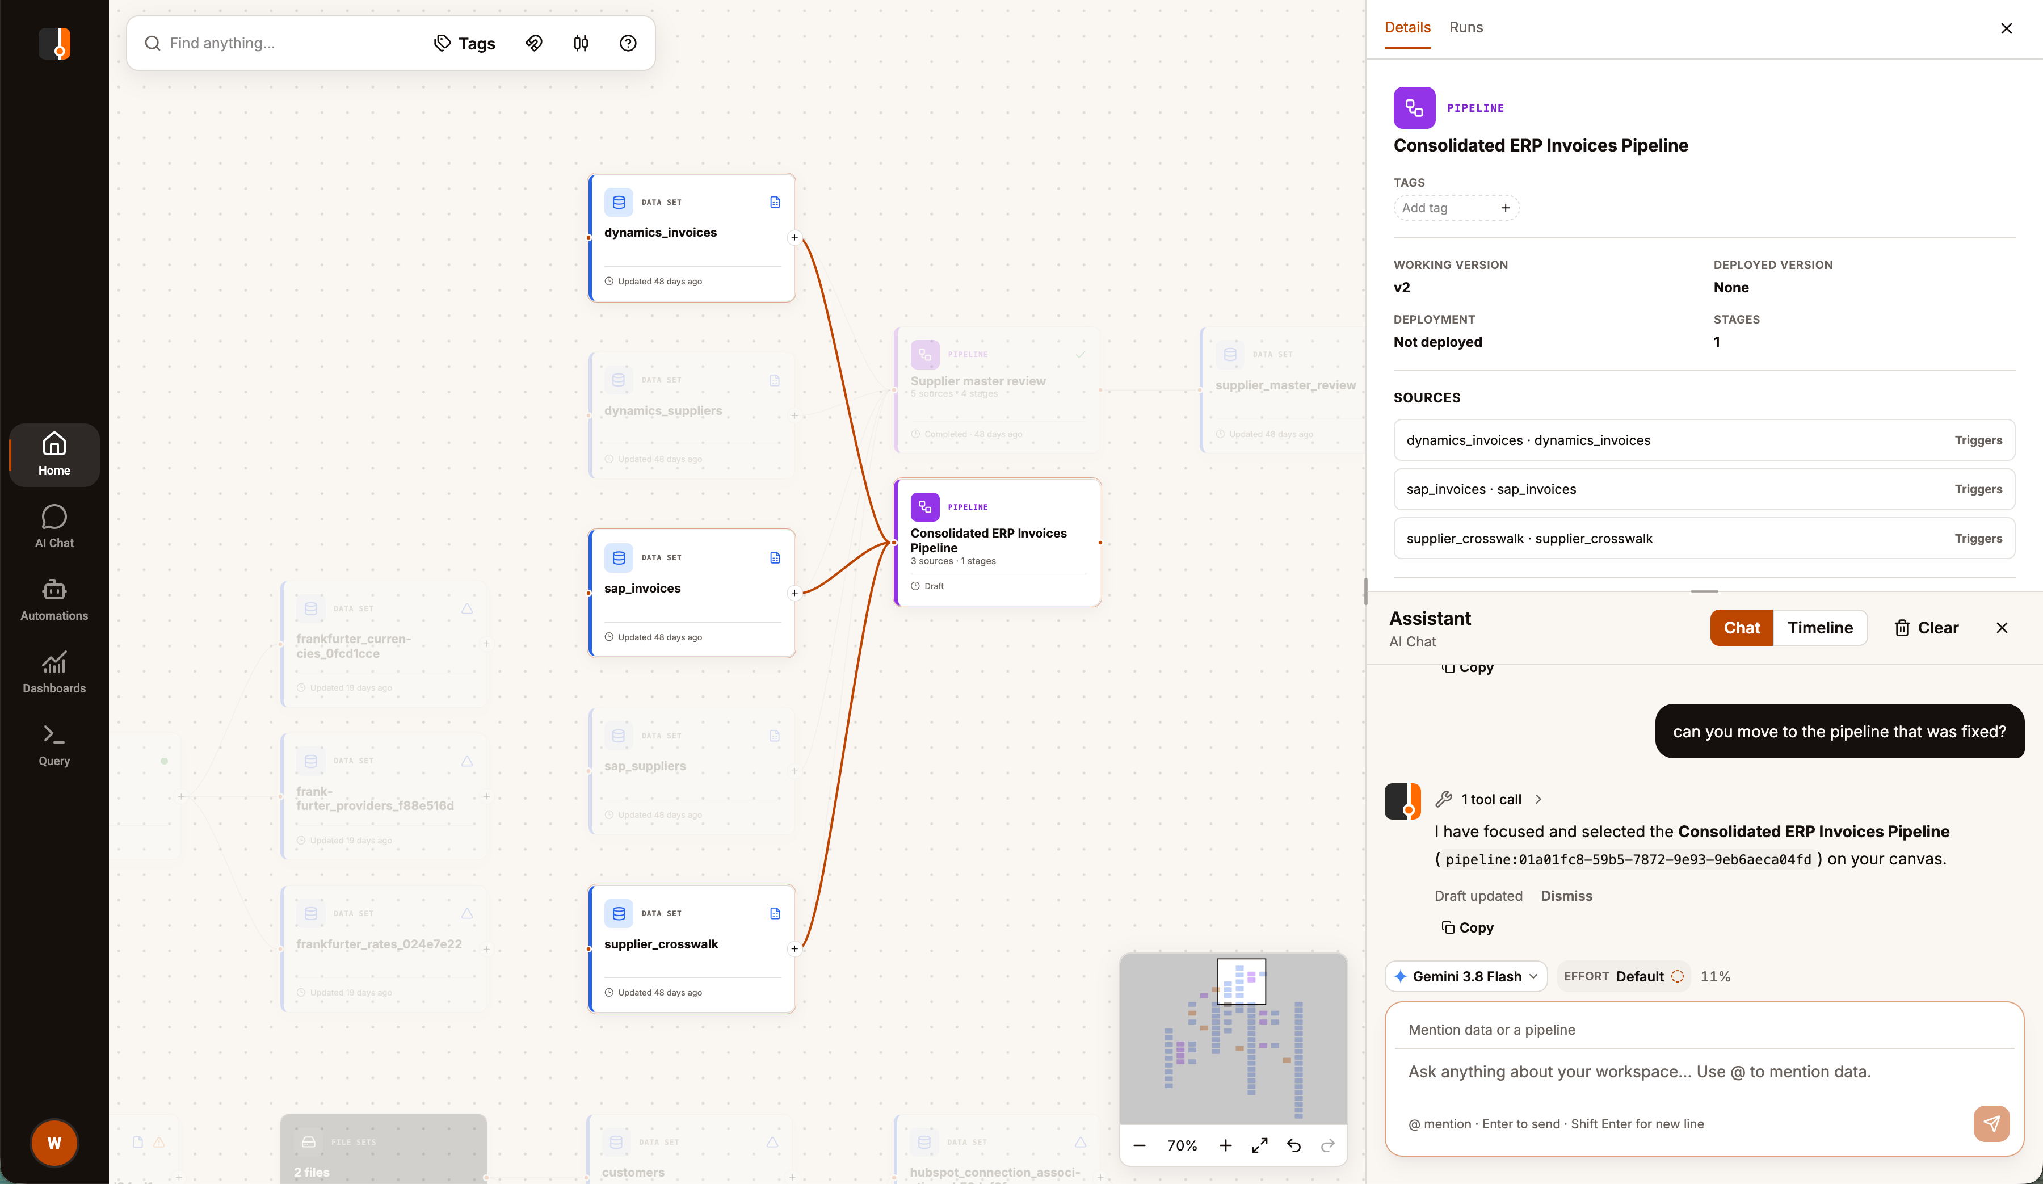Click the Tags filter button
This screenshot has height=1184, width=2043.
(465, 43)
